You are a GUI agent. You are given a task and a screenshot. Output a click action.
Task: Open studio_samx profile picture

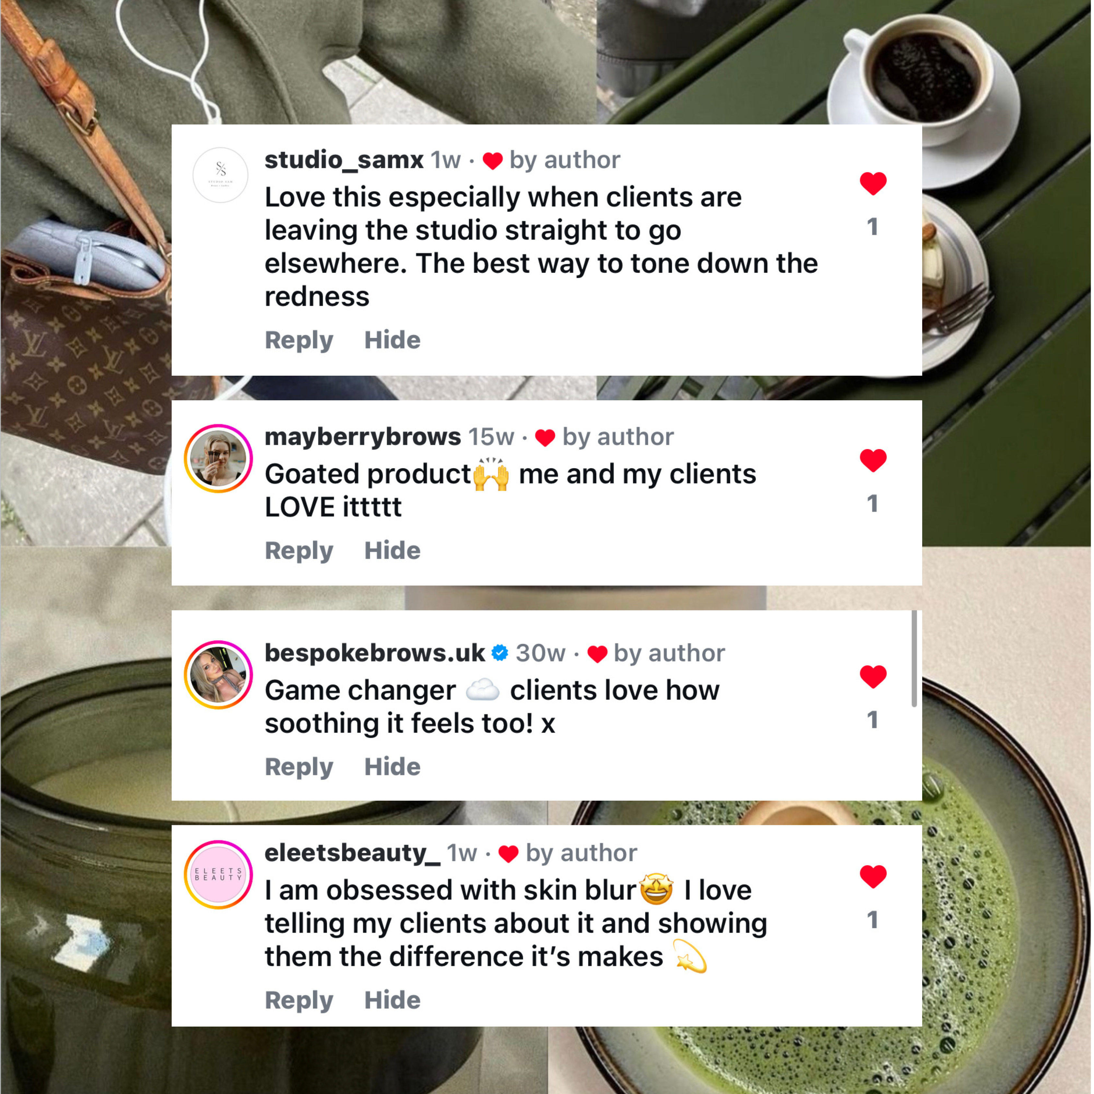click(220, 175)
